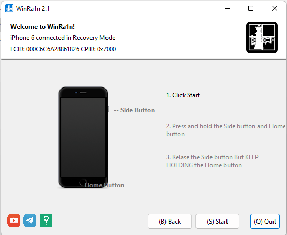
Task: Go back using the (B) Back button
Action: pyautogui.click(x=170, y=221)
